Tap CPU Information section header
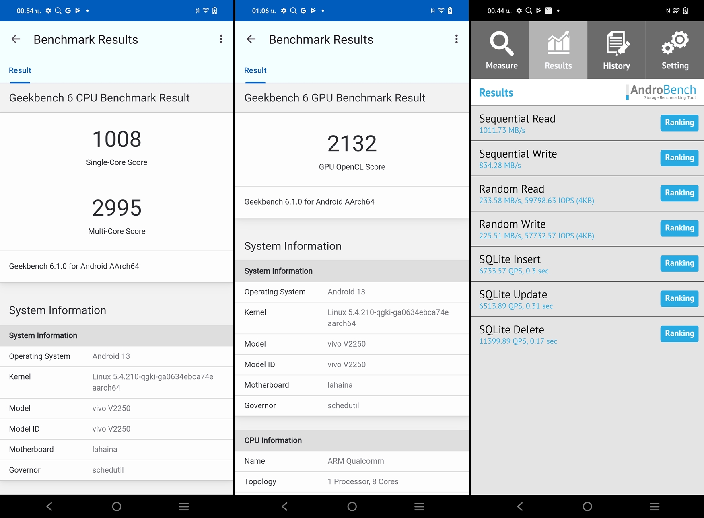This screenshot has width=704, height=518. tap(352, 440)
